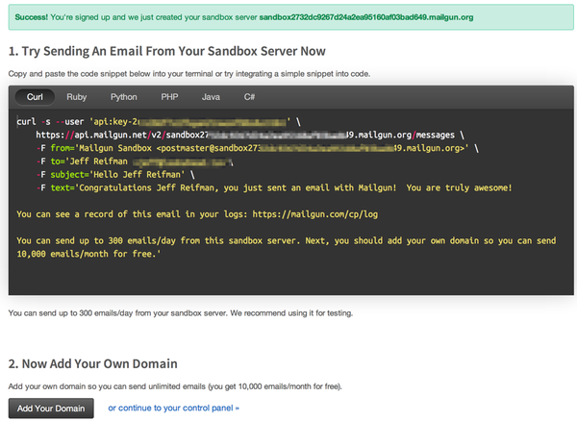Open the Python code tab

[x=124, y=97]
